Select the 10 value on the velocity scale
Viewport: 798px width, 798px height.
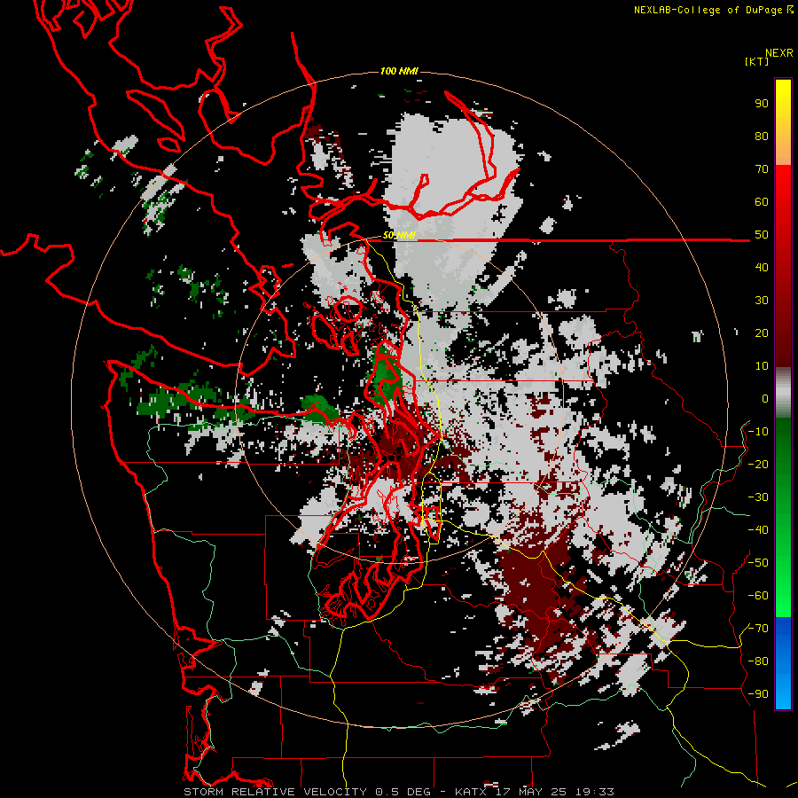762,366
